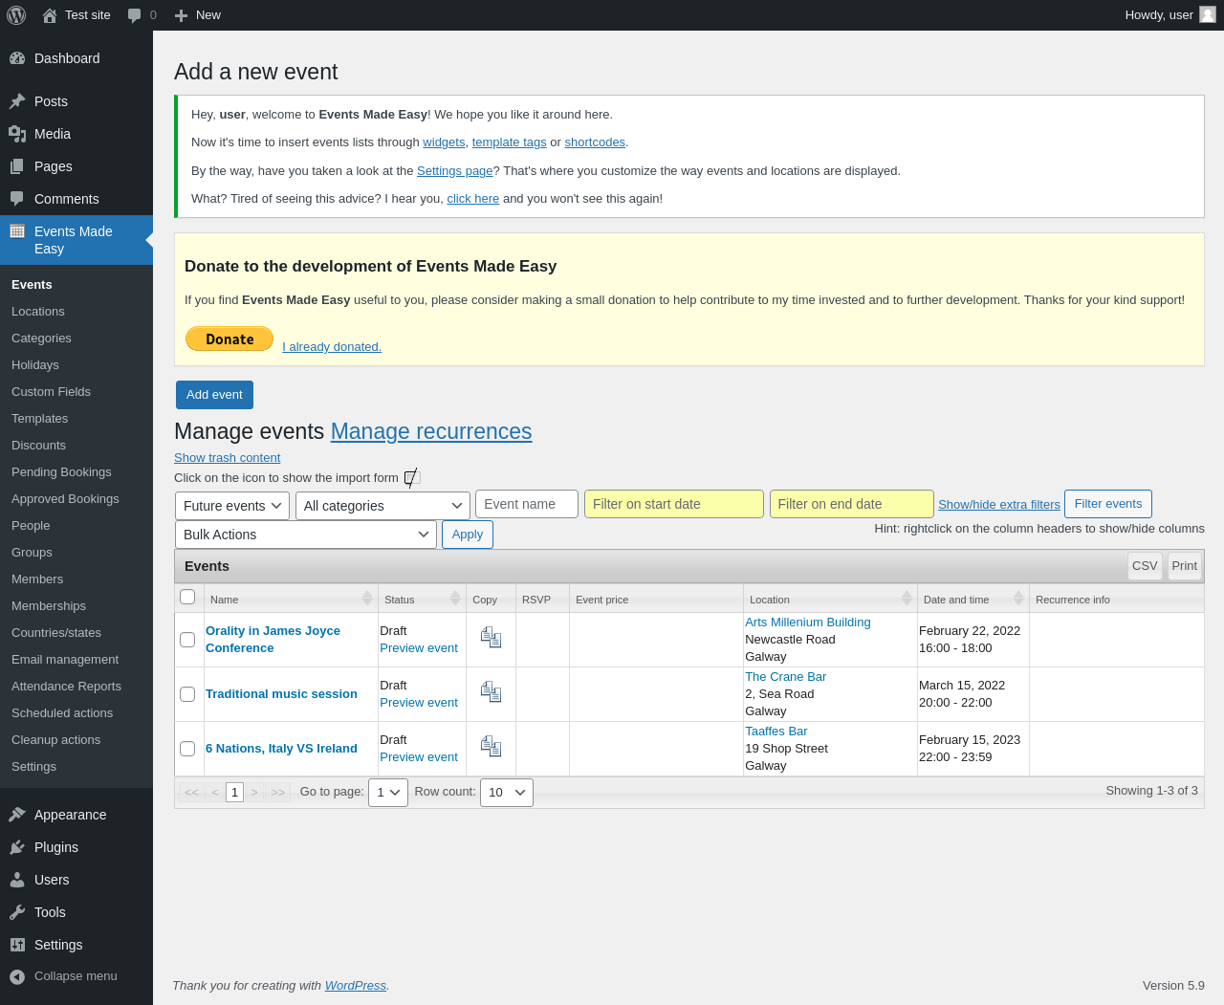Image resolution: width=1224 pixels, height=1005 pixels.
Task: Click Show/hide extra filters link
Action: coord(999,505)
